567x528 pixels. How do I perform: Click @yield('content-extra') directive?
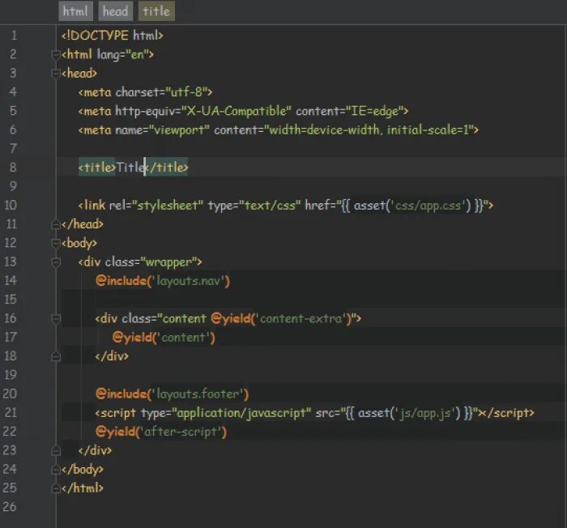coord(281,318)
